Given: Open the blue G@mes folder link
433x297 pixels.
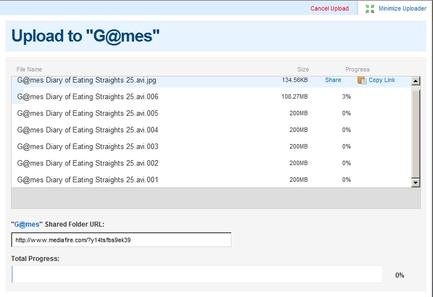Looking at the screenshot, I should coord(27,224).
